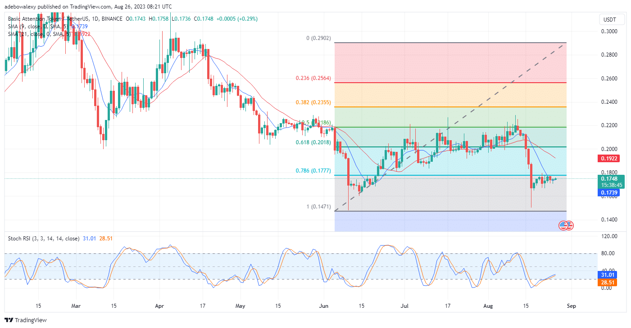
Task: Click the 0.2000 price axis label
Action: coord(609,149)
